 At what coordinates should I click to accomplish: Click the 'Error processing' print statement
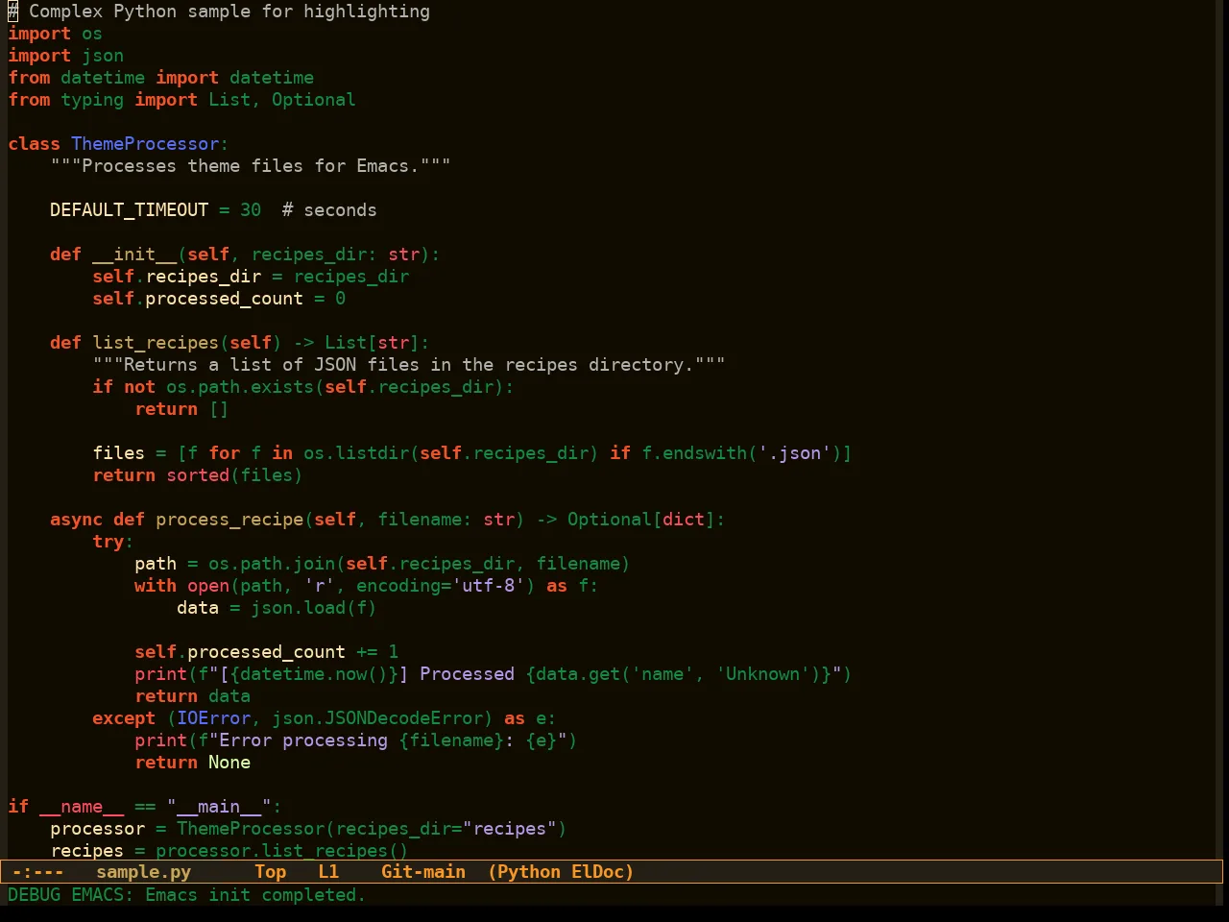pos(355,740)
